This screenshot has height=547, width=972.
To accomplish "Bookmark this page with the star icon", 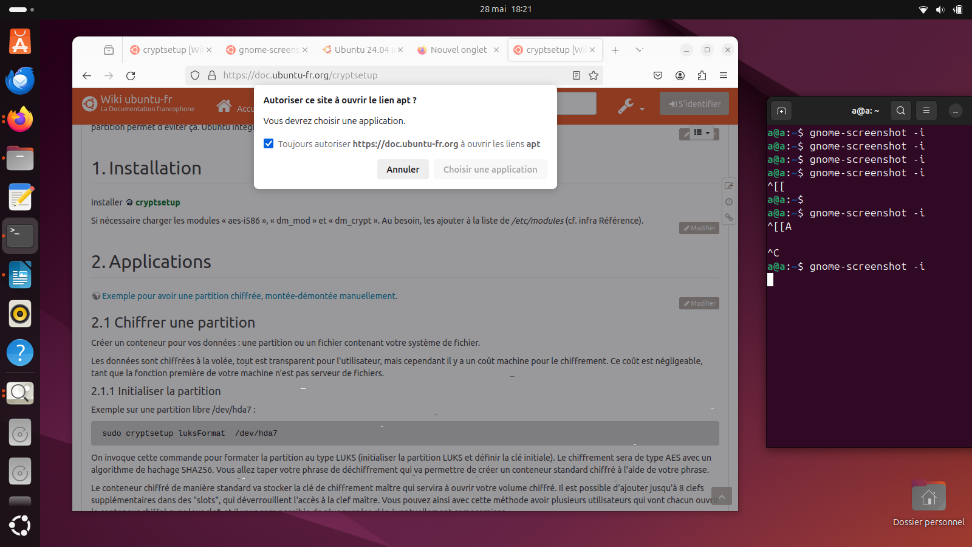I will (594, 75).
